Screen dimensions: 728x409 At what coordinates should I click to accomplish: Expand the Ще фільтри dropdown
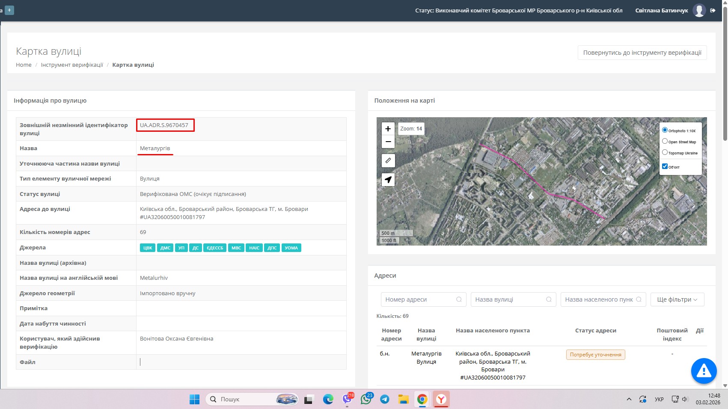pos(677,299)
